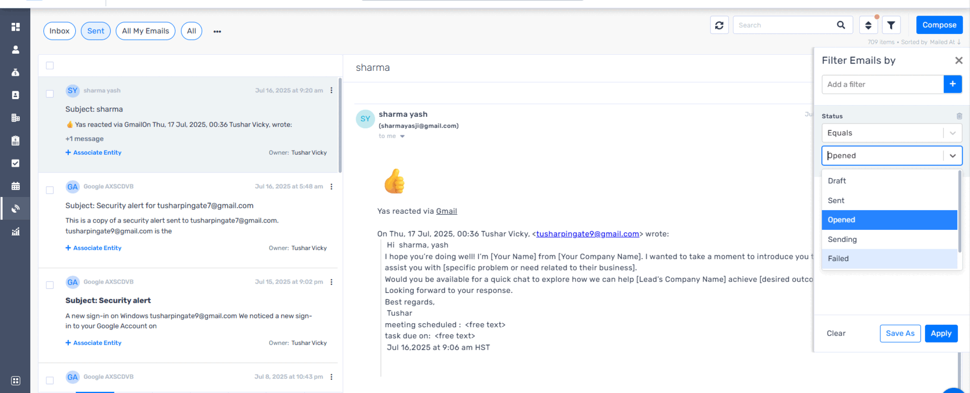Open the email conversations sidebar icon

coord(16,208)
